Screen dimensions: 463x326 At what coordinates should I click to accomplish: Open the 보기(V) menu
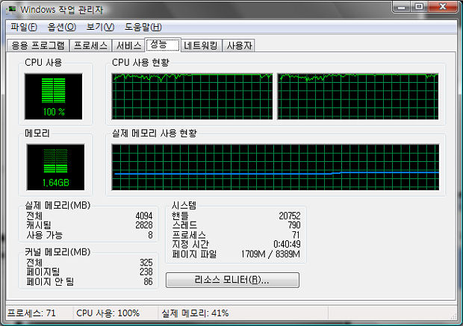pyautogui.click(x=100, y=27)
